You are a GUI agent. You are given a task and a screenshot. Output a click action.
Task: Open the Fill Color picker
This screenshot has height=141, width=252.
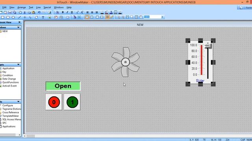pos(107,12)
